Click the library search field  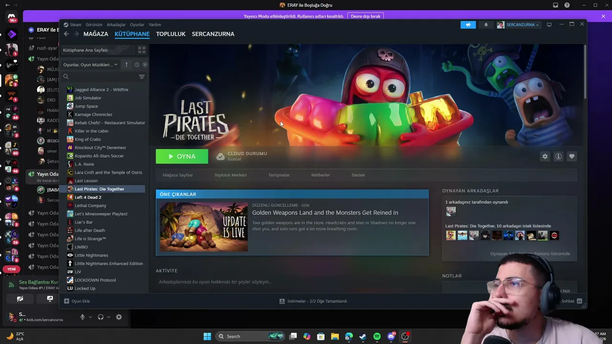point(104,76)
